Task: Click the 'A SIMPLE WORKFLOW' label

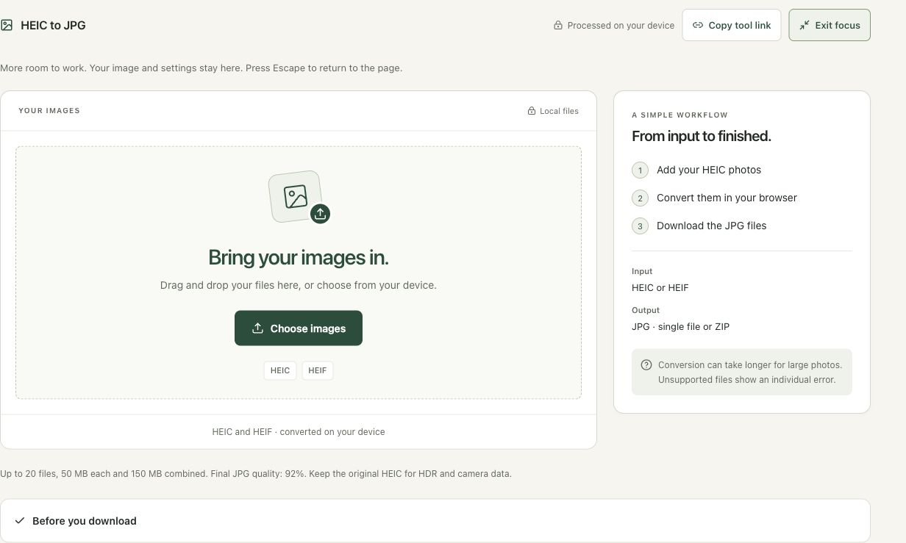Action: point(679,115)
